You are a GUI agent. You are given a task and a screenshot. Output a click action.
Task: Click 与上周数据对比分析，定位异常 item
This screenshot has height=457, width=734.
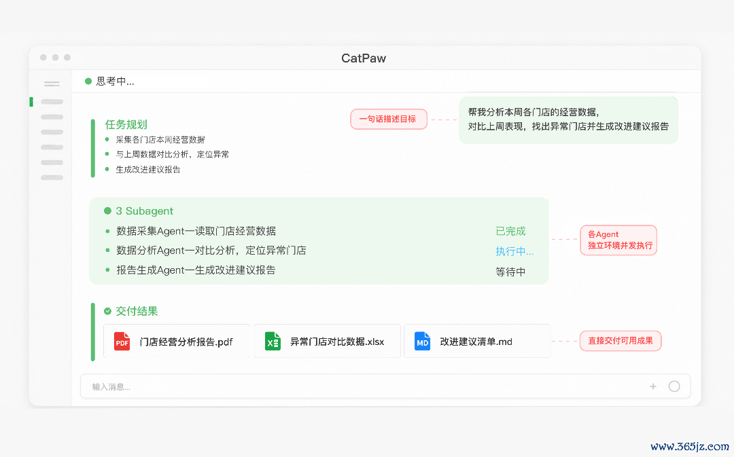click(172, 154)
